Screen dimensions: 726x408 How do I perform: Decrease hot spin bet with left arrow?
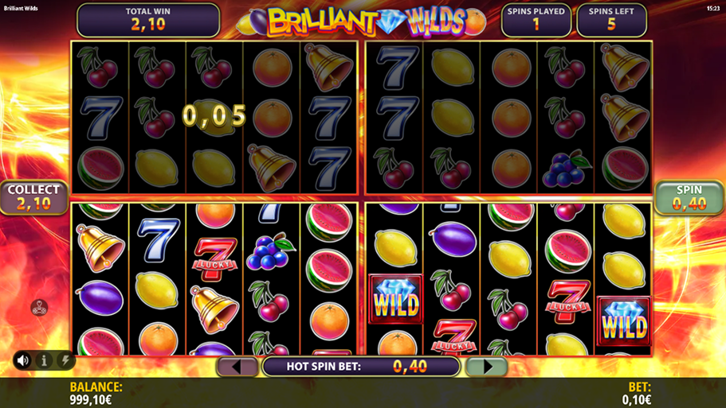[237, 367]
